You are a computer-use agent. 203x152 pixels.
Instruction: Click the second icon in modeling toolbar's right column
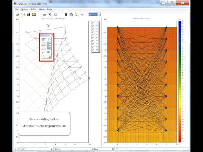point(49,43)
